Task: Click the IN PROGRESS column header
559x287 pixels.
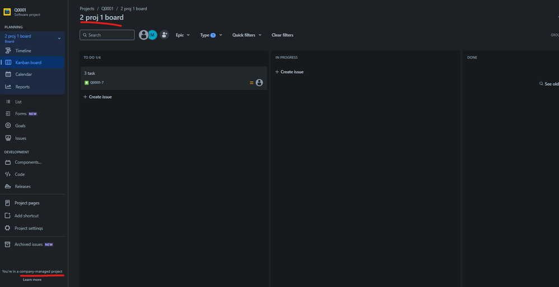Action: [x=286, y=58]
